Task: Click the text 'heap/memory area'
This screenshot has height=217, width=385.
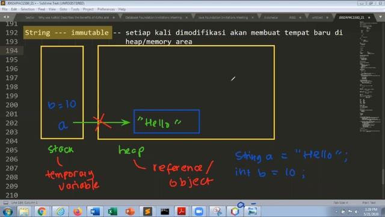Action: tap(159, 42)
